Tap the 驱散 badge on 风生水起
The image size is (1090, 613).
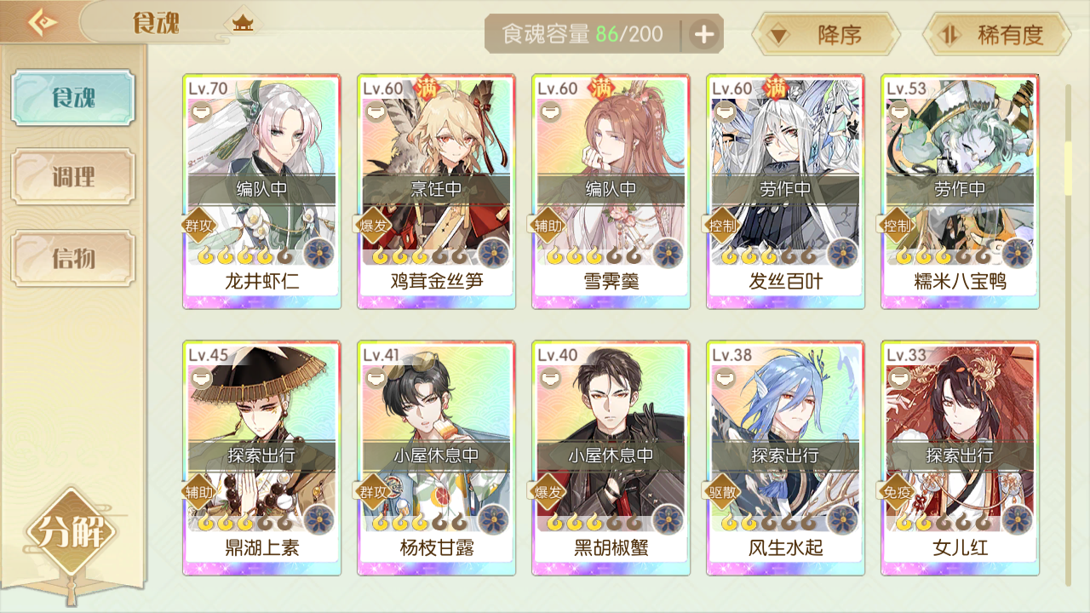pyautogui.click(x=723, y=492)
